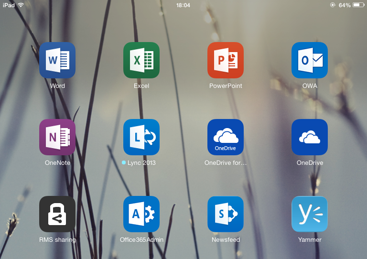Launch the RMS sharing padlock icon
Viewport: 367px width, 259px height.
(57, 214)
